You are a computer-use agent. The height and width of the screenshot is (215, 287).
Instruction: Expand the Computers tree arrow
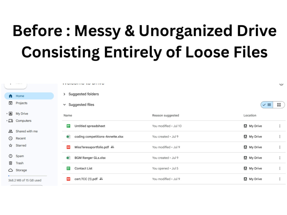tap(7, 121)
